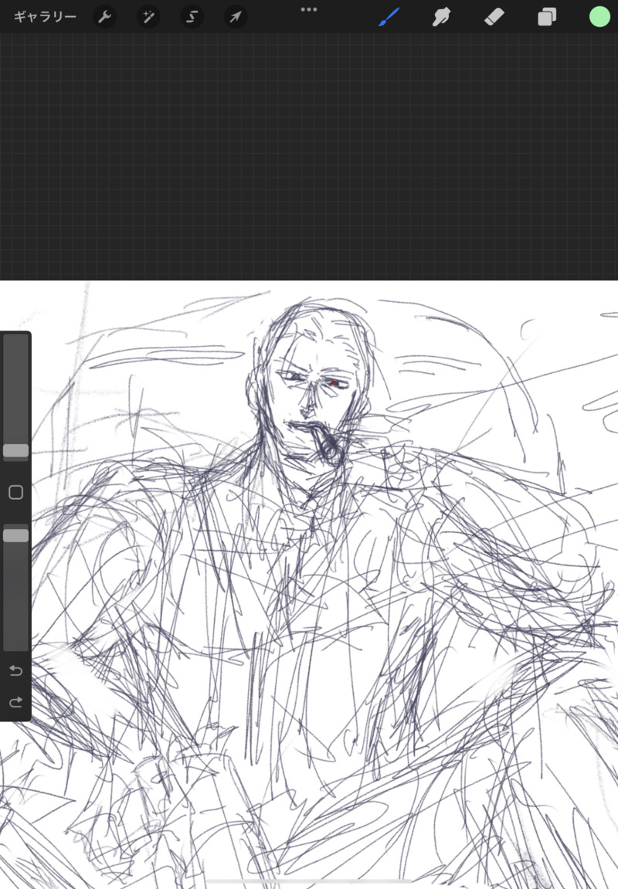Redo the last undone stroke

point(16,702)
